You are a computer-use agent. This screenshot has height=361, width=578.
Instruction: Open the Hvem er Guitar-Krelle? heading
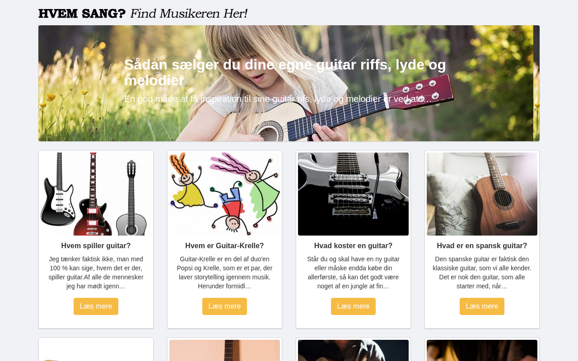coord(224,246)
